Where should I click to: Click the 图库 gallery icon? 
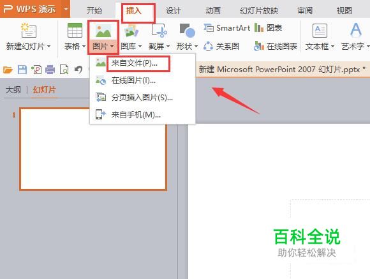[x=131, y=31]
